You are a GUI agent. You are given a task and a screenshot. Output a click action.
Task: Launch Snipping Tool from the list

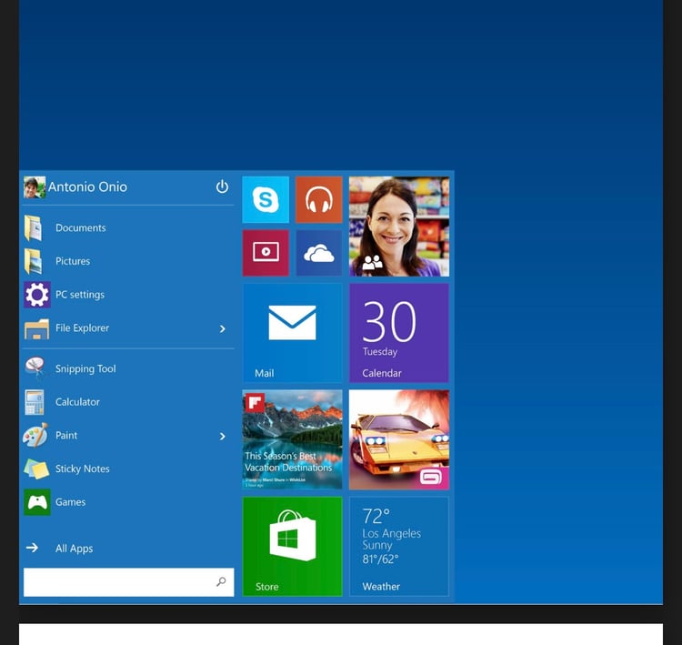(128, 368)
